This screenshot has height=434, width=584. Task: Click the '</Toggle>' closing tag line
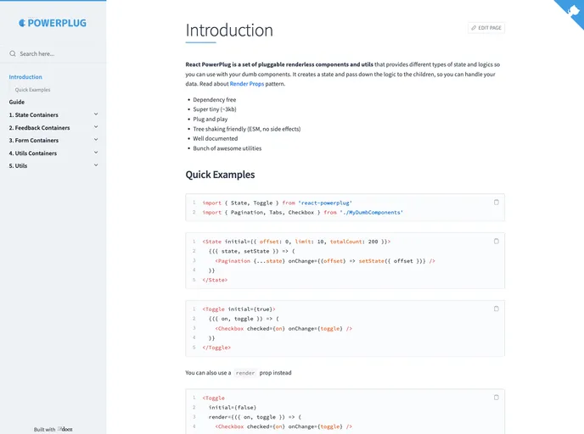pos(216,348)
